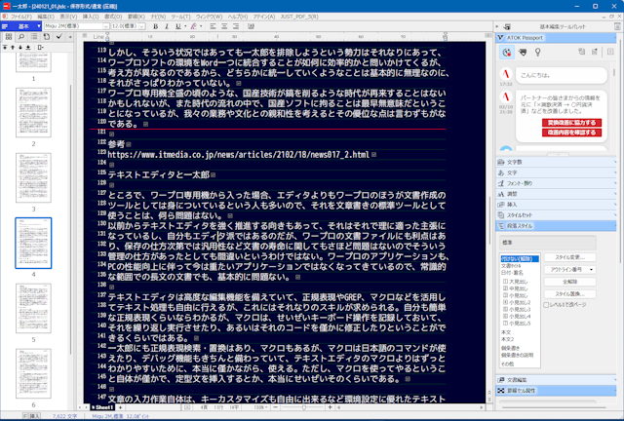The image size is (624, 421).
Task: Adjust the zoom slider in status bar
Action: pyautogui.click(x=303, y=407)
